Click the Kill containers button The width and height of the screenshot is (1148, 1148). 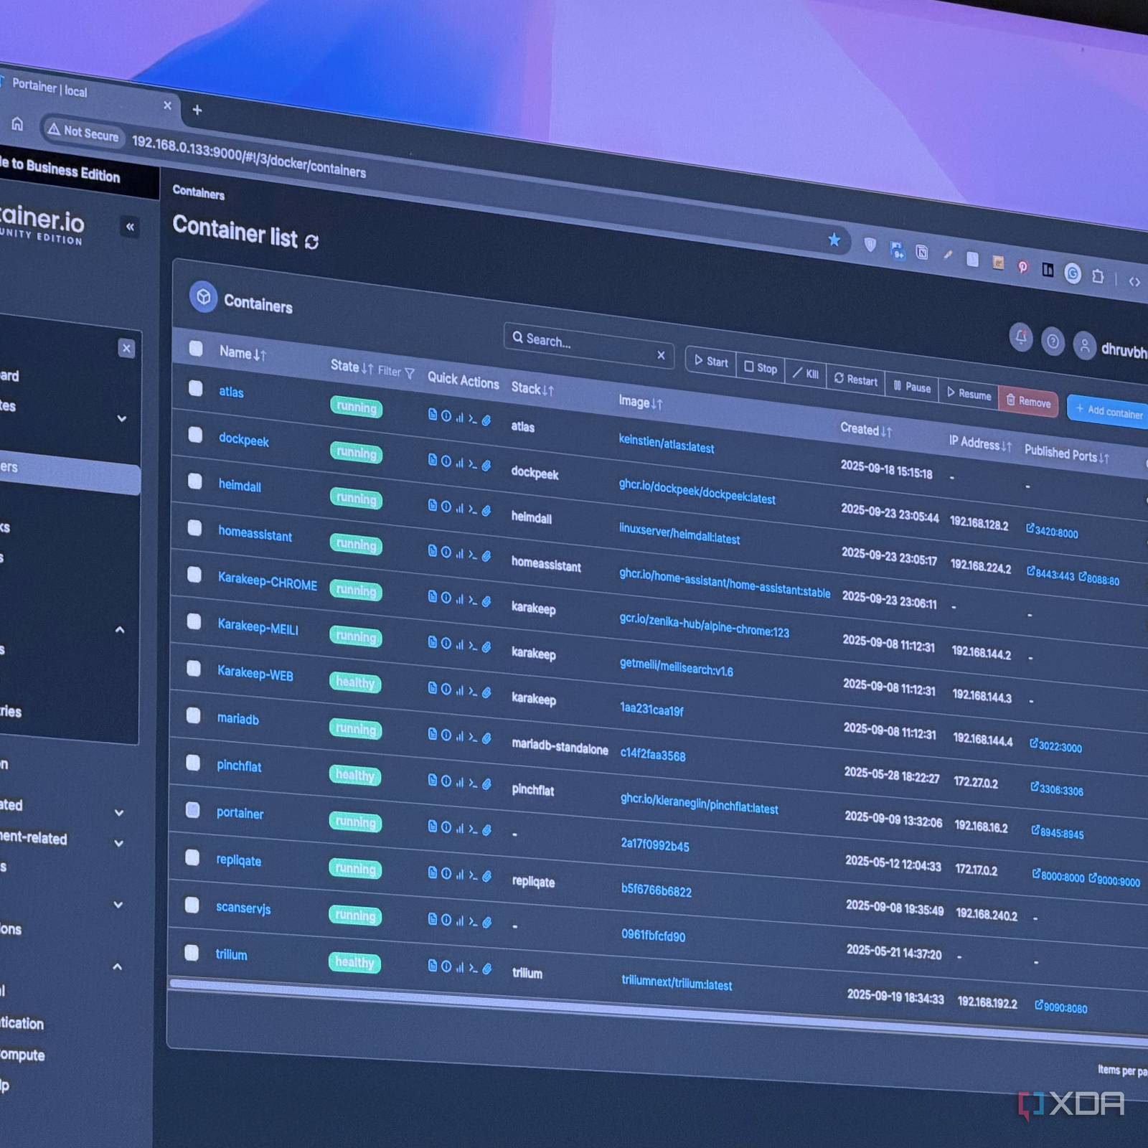[x=806, y=373]
